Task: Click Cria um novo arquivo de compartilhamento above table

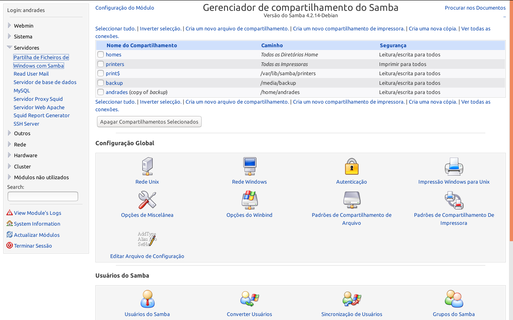Action: [237, 28]
